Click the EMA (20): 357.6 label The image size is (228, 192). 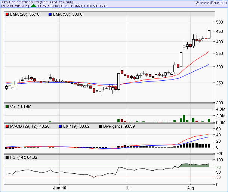coord(25,14)
